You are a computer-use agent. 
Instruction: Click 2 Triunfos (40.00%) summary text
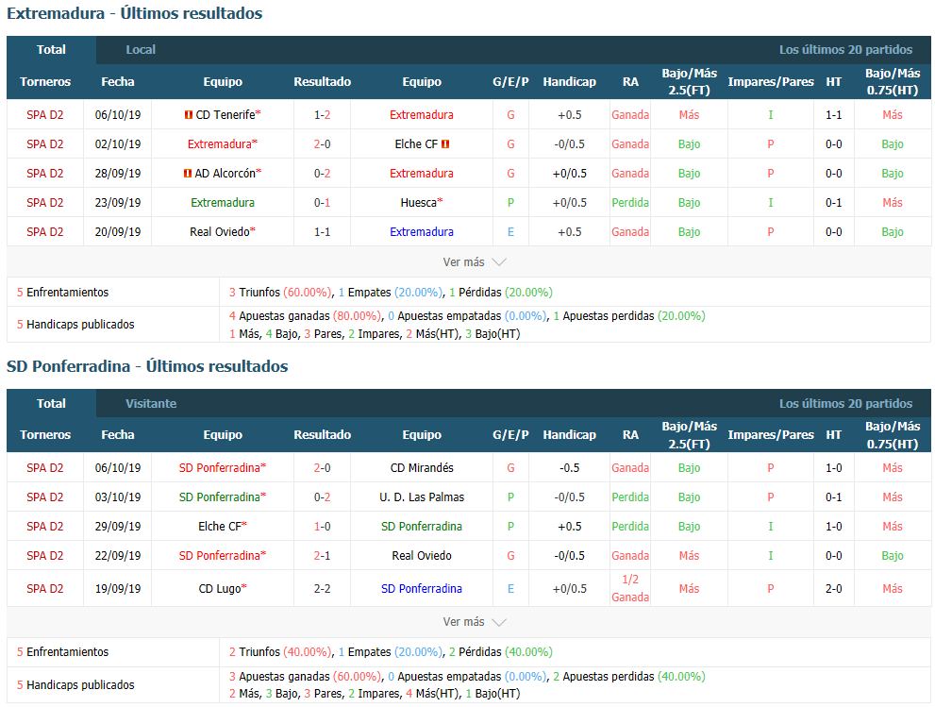(x=280, y=652)
